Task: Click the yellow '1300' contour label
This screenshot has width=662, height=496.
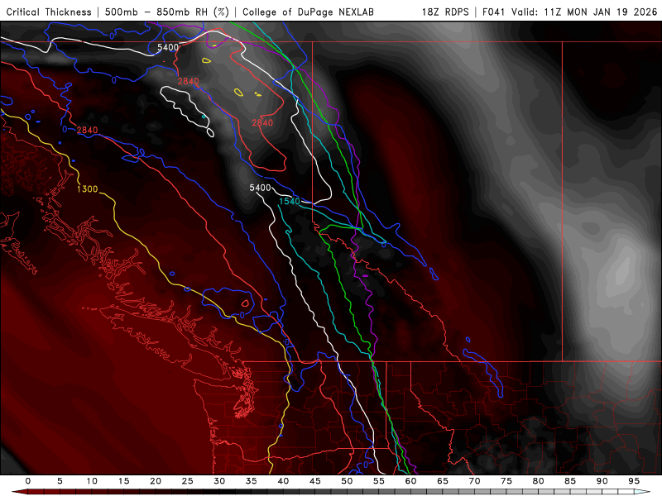Action: click(88, 189)
